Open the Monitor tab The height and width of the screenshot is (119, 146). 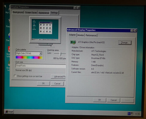click(81, 35)
